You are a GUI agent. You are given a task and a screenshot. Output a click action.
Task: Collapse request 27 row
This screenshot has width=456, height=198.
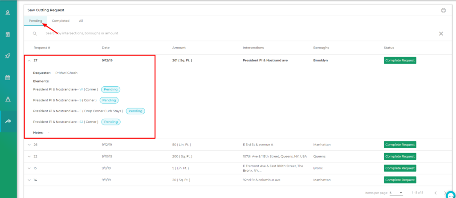click(29, 61)
